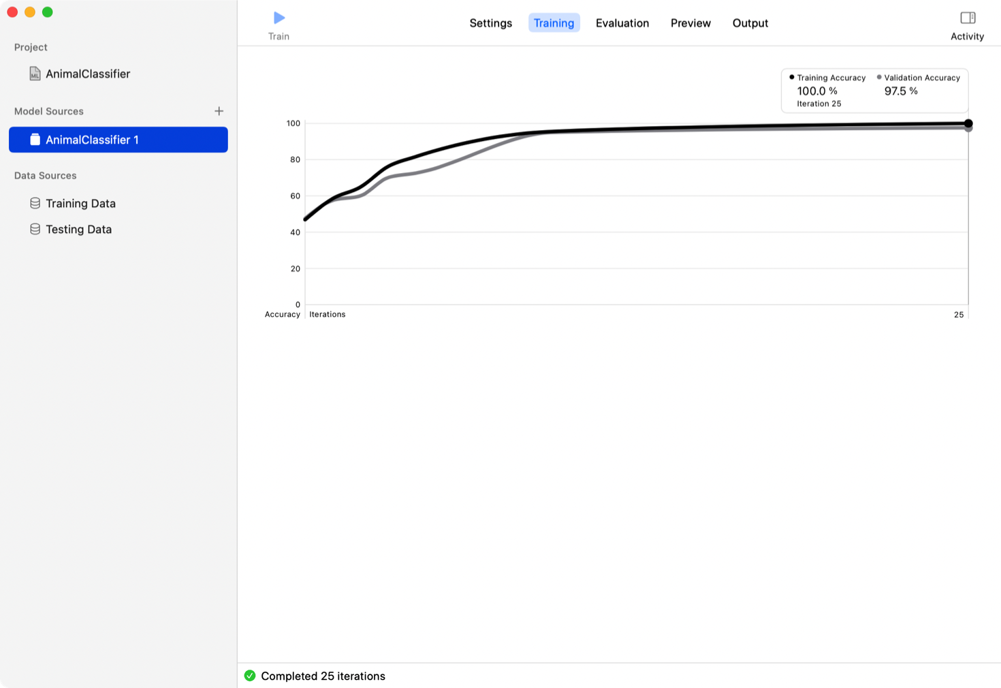Open the Evaluation tab
Image resolution: width=1001 pixels, height=688 pixels.
coord(622,23)
